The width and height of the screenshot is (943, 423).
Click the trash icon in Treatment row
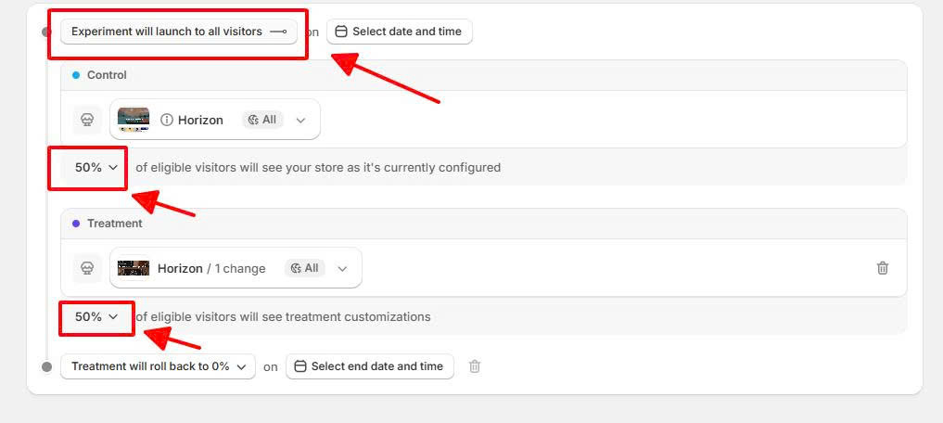point(882,268)
